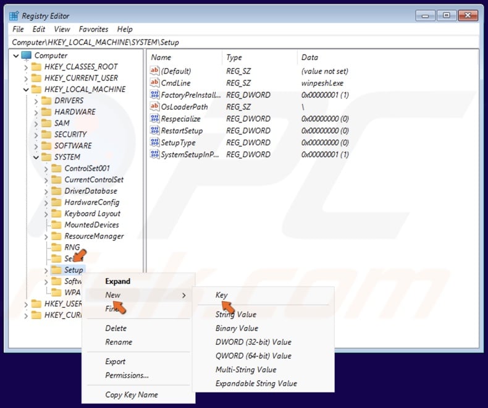Viewport: 488px width, 408px height.
Task: Choose Expand in the context menu
Action: click(x=138, y=281)
